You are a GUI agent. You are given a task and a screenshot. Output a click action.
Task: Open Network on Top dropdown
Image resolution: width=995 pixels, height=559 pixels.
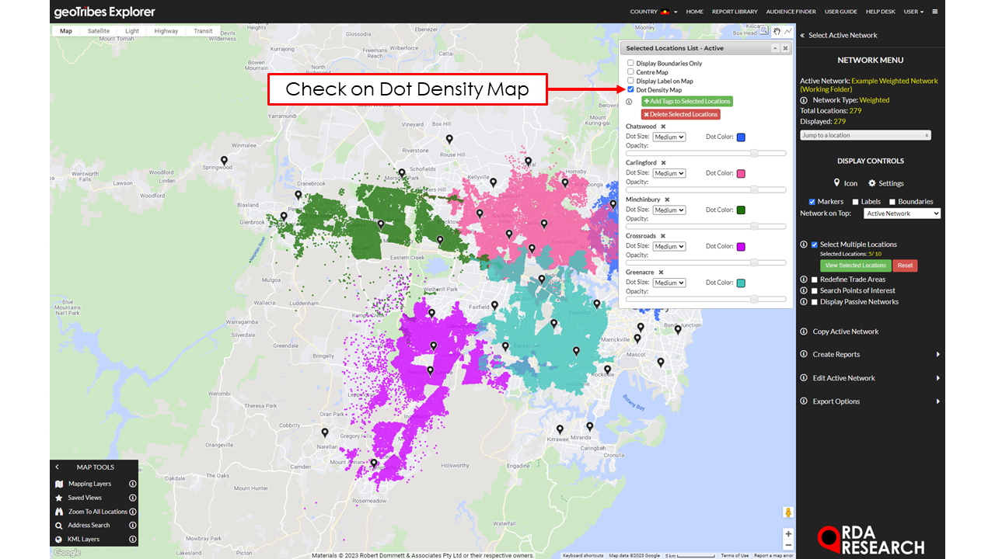point(902,214)
